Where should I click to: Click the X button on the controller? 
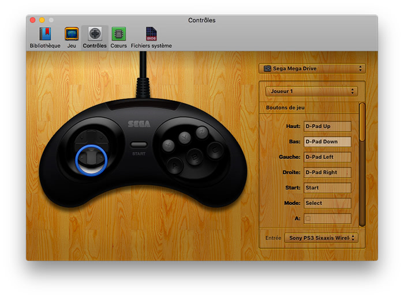coord(169,145)
